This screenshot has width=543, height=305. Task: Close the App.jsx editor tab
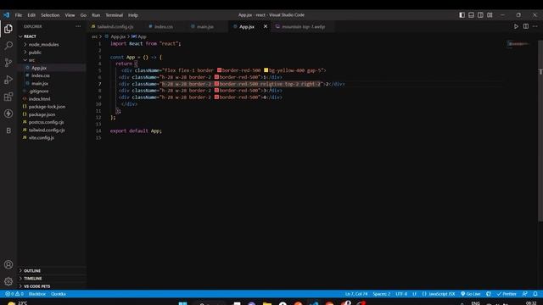(266, 26)
